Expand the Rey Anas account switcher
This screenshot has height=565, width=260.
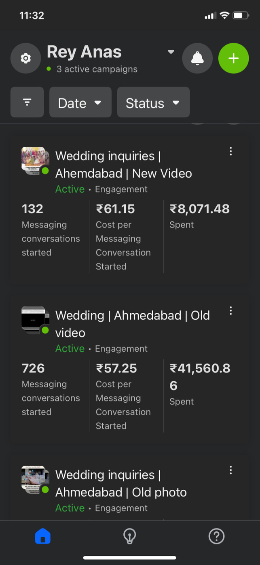(171, 52)
